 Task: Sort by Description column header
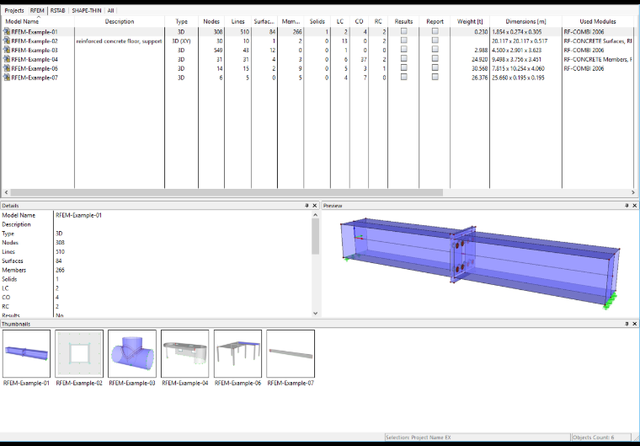coord(120,21)
